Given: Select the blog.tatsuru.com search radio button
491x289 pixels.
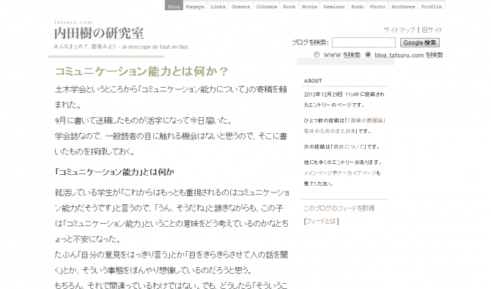Looking at the screenshot, I should pos(368,55).
